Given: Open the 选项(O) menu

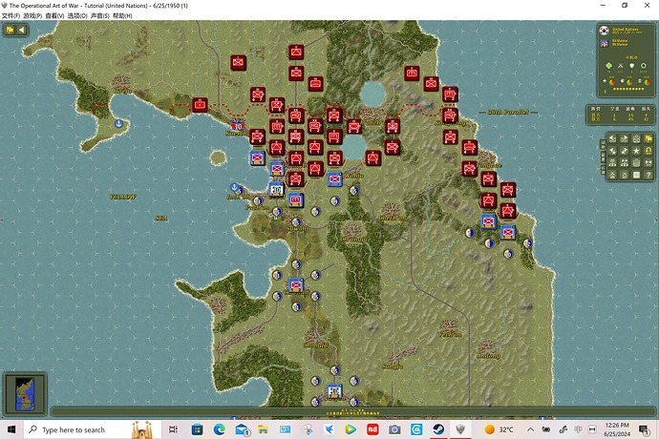Looking at the screenshot, I should pos(77,16).
